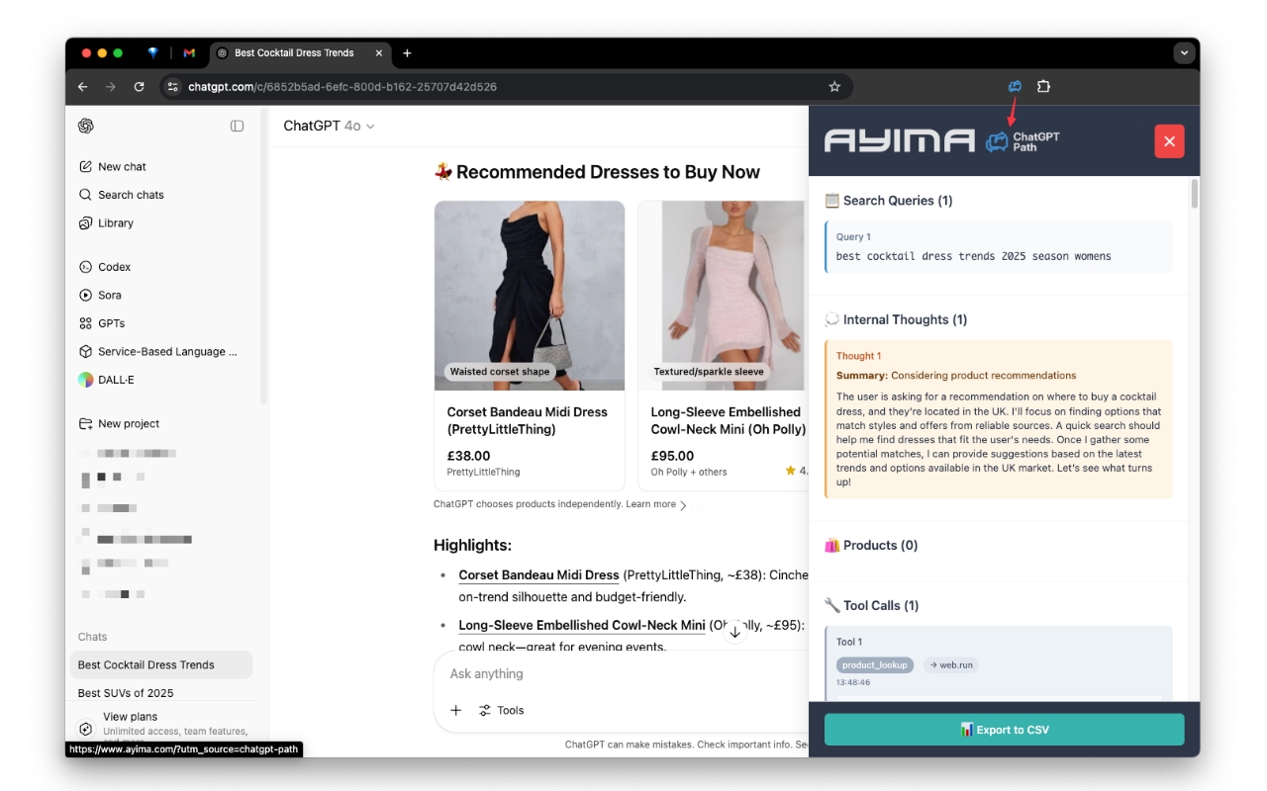Viewport: 1267px width, 791px height.
Task: Open the Corset Bandeau Midi Dress image
Action: (530, 296)
